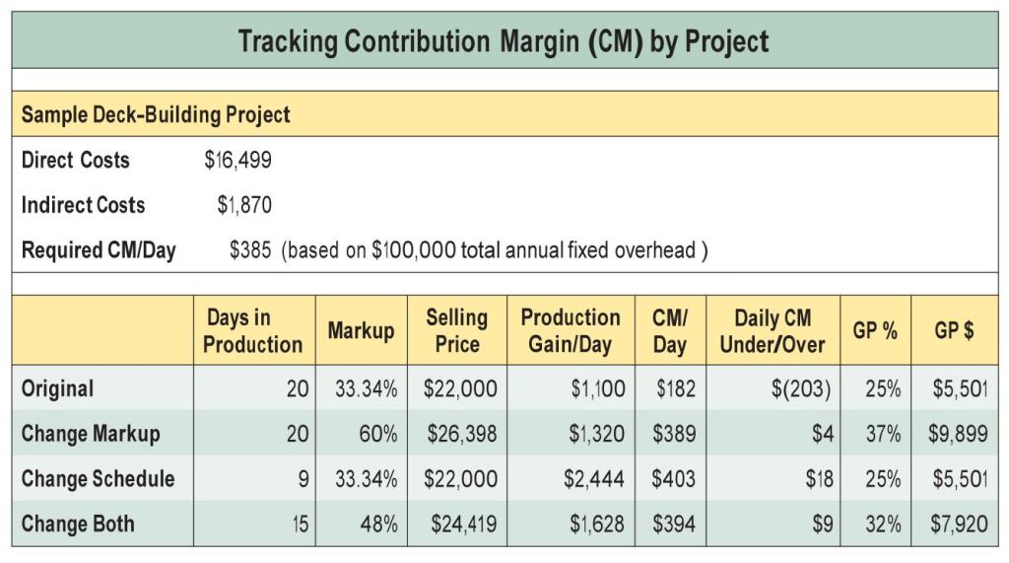Select the Original row label
The image size is (1009, 563).
tap(58, 388)
